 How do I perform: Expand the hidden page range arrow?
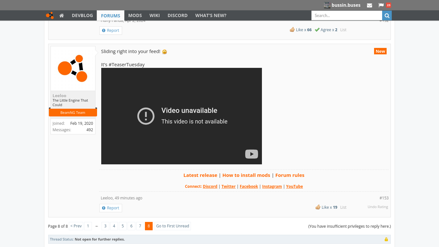[97, 226]
